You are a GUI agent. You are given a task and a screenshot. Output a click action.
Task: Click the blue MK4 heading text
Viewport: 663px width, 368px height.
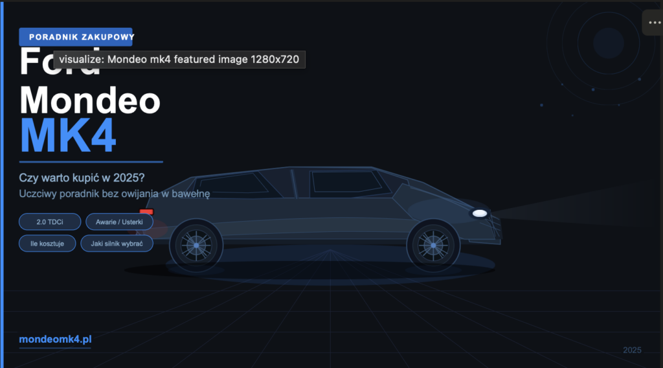67,135
